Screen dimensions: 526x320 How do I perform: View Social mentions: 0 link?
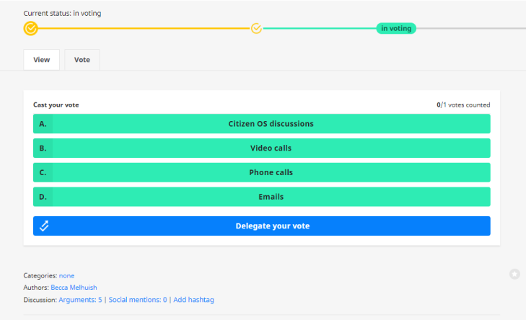(x=138, y=300)
